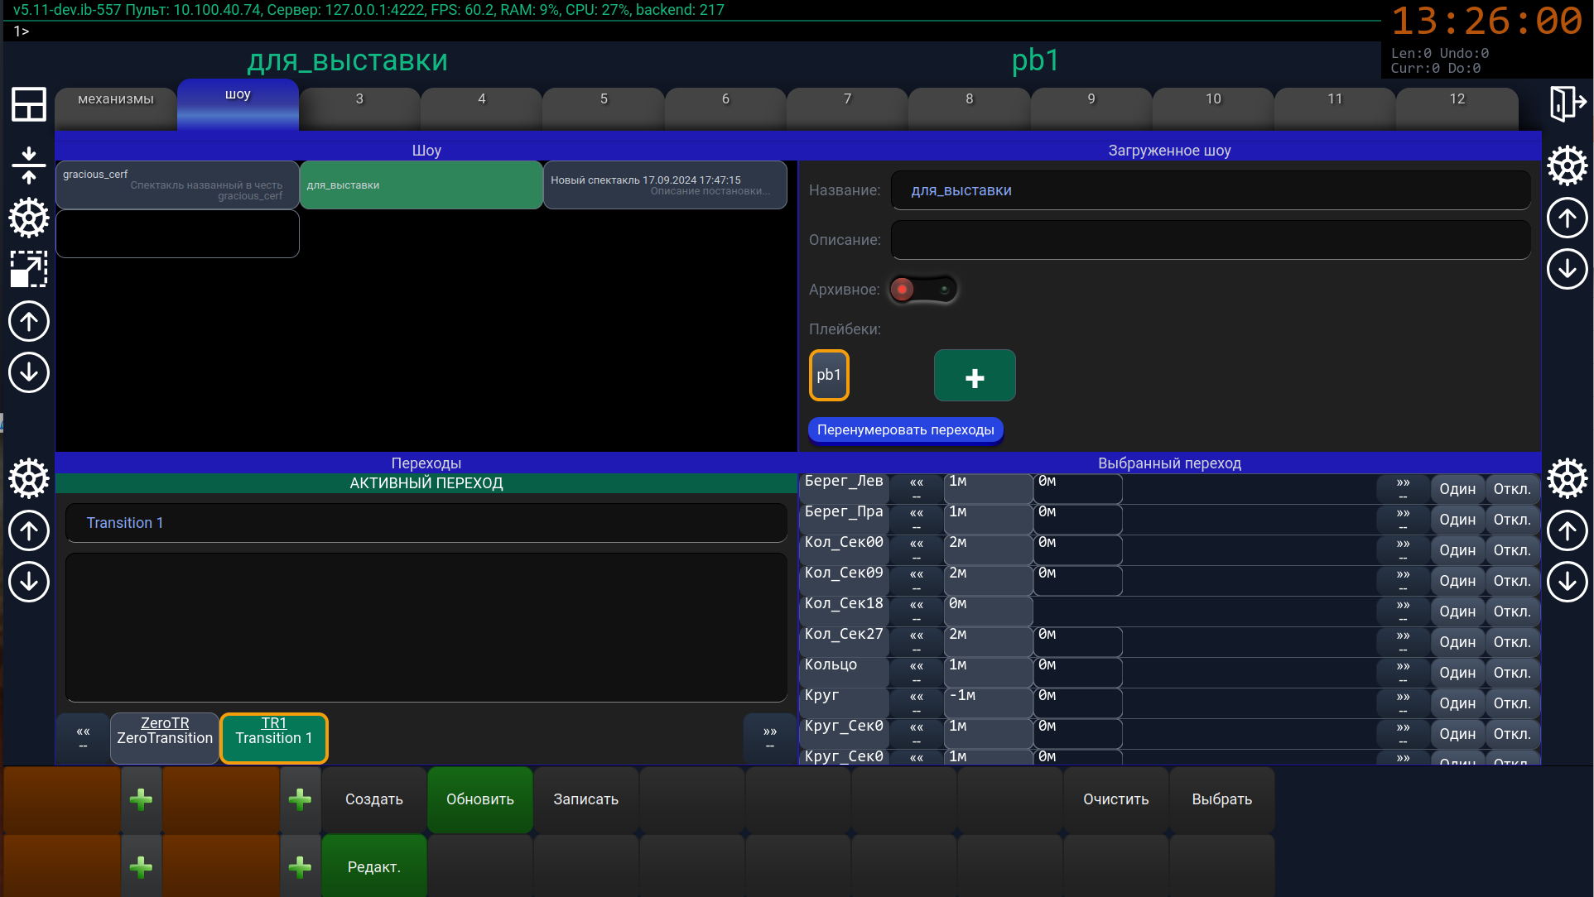The height and width of the screenshot is (897, 1594).
Task: Toggle the Архивное switch
Action: click(x=923, y=290)
